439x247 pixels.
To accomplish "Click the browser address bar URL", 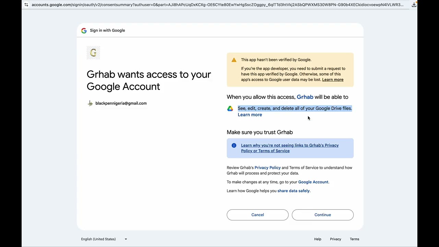I will [x=217, y=5].
